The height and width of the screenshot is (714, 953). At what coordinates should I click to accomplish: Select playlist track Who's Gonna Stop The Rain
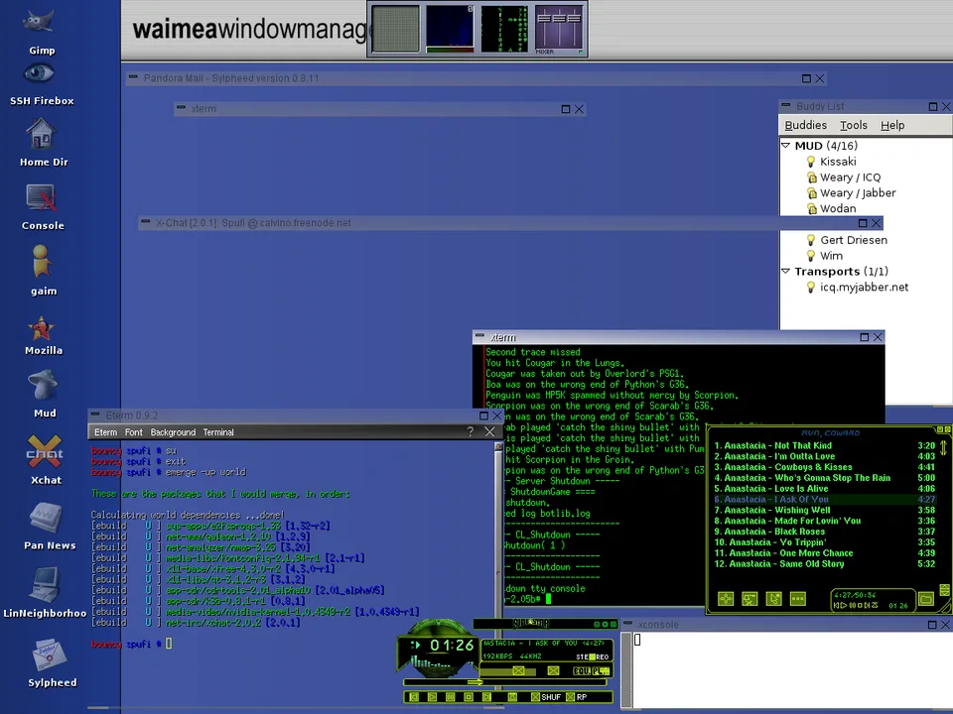[x=825, y=478]
